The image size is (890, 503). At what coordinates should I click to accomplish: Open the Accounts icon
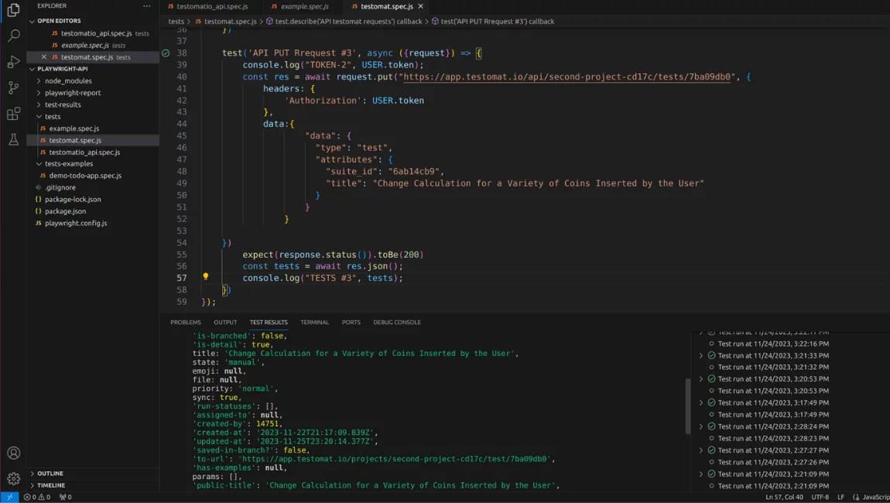pyautogui.click(x=13, y=453)
